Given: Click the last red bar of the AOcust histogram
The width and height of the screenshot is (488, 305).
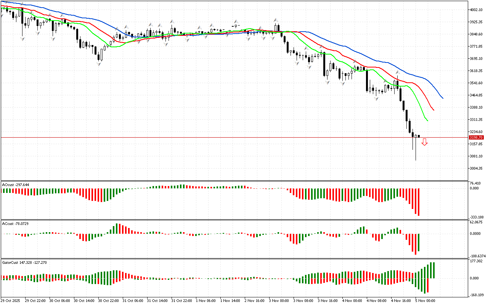Looking at the screenshot, I should 418,202.
